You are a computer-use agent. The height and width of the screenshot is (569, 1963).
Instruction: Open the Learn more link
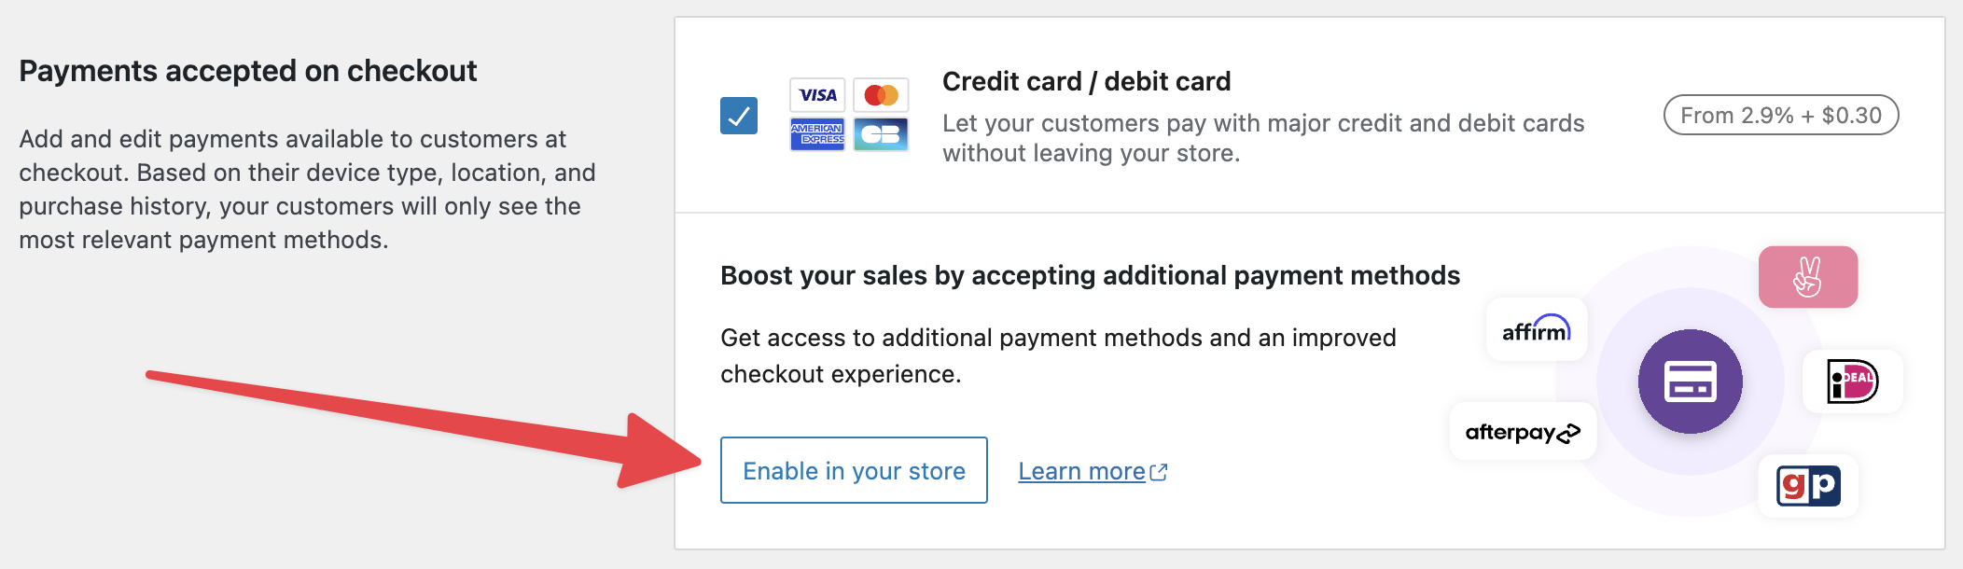[x=1081, y=472]
